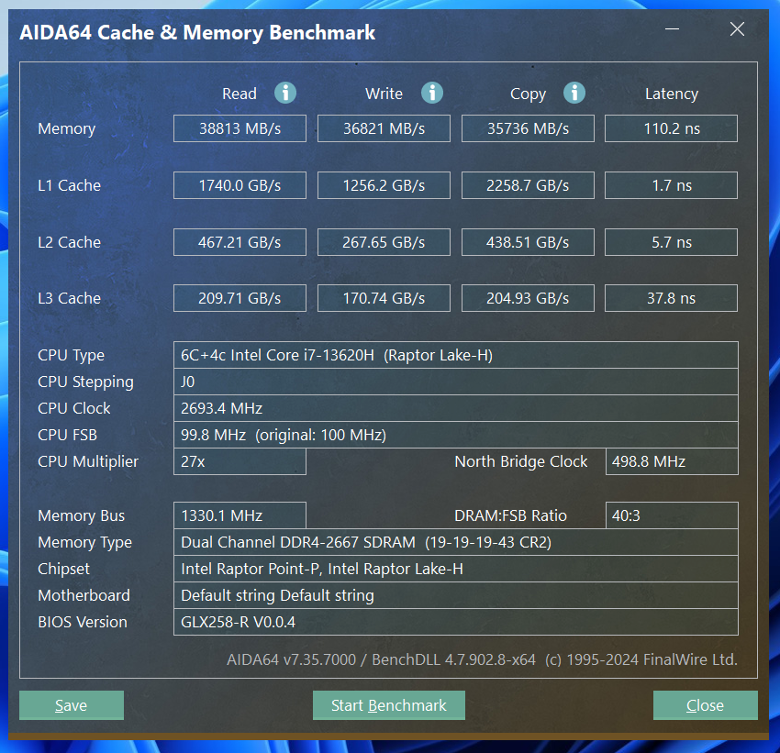Click the CPU Type information field
Screen dimensions: 780x753
(x=456, y=355)
